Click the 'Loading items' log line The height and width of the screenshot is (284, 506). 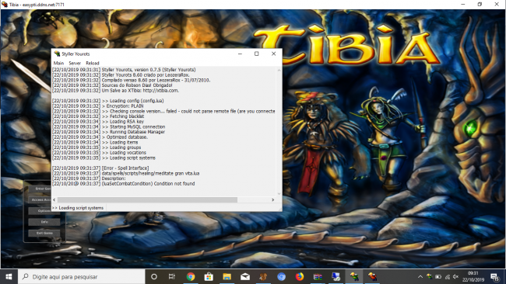[x=95, y=142]
